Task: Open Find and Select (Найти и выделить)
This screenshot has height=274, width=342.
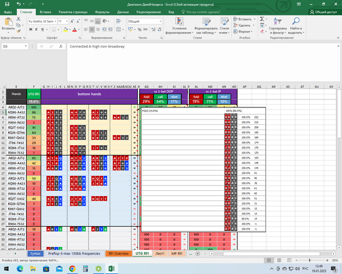Action: coord(296,25)
